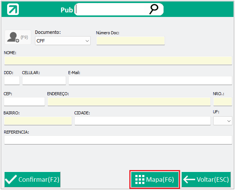Select the Número Doc input field
The height and width of the screenshot is (190, 235).
pos(130,41)
